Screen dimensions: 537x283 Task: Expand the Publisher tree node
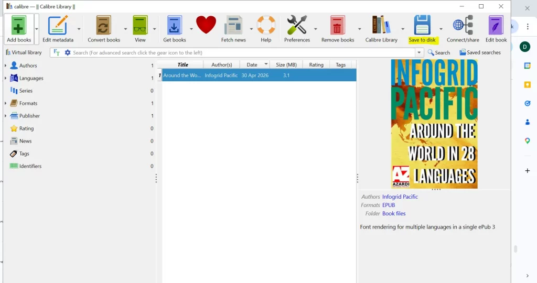(x=5, y=116)
